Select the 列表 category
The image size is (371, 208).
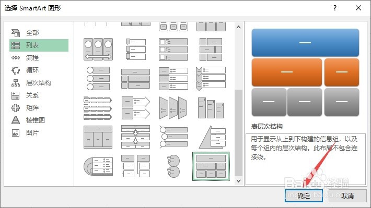coord(39,45)
